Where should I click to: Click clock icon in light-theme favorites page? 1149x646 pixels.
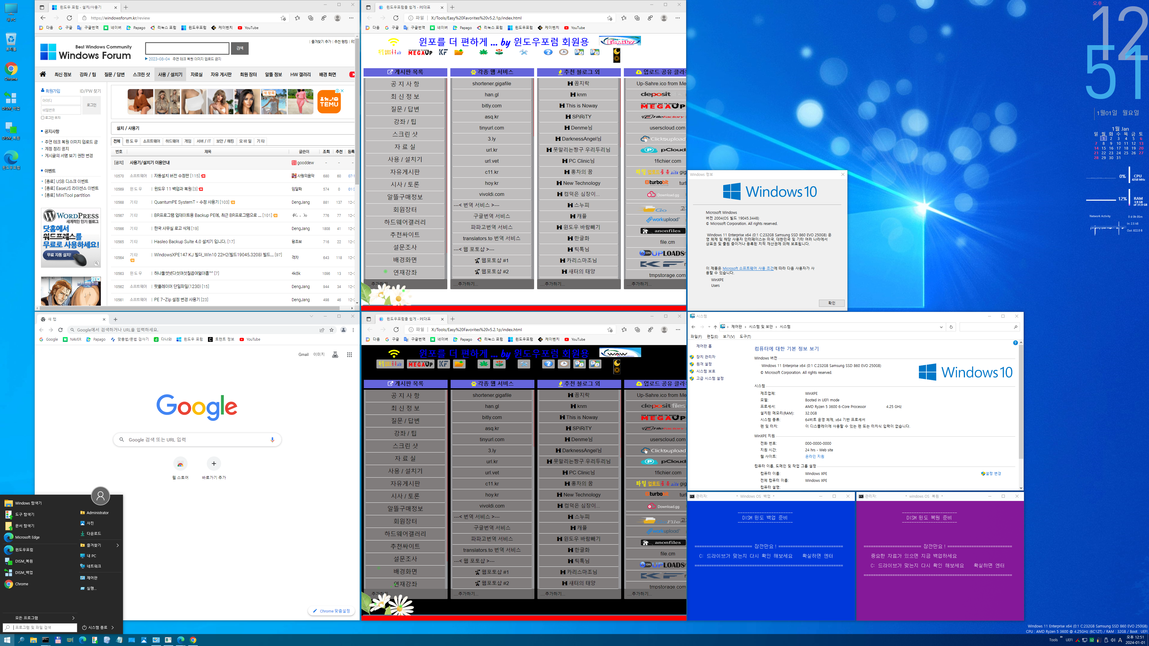pyautogui.click(x=564, y=52)
